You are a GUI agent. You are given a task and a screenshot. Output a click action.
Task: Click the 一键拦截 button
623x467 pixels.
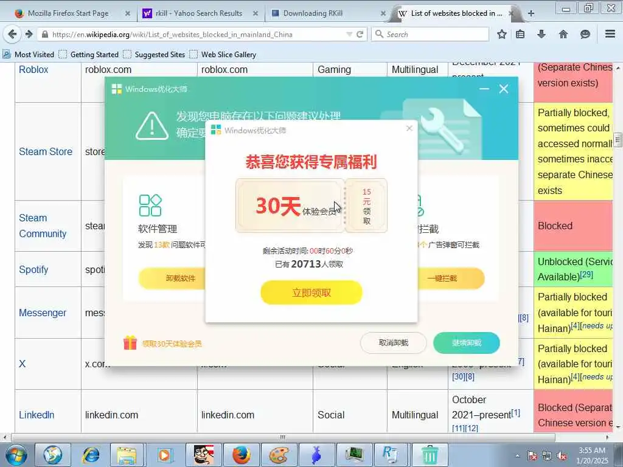[451, 278]
